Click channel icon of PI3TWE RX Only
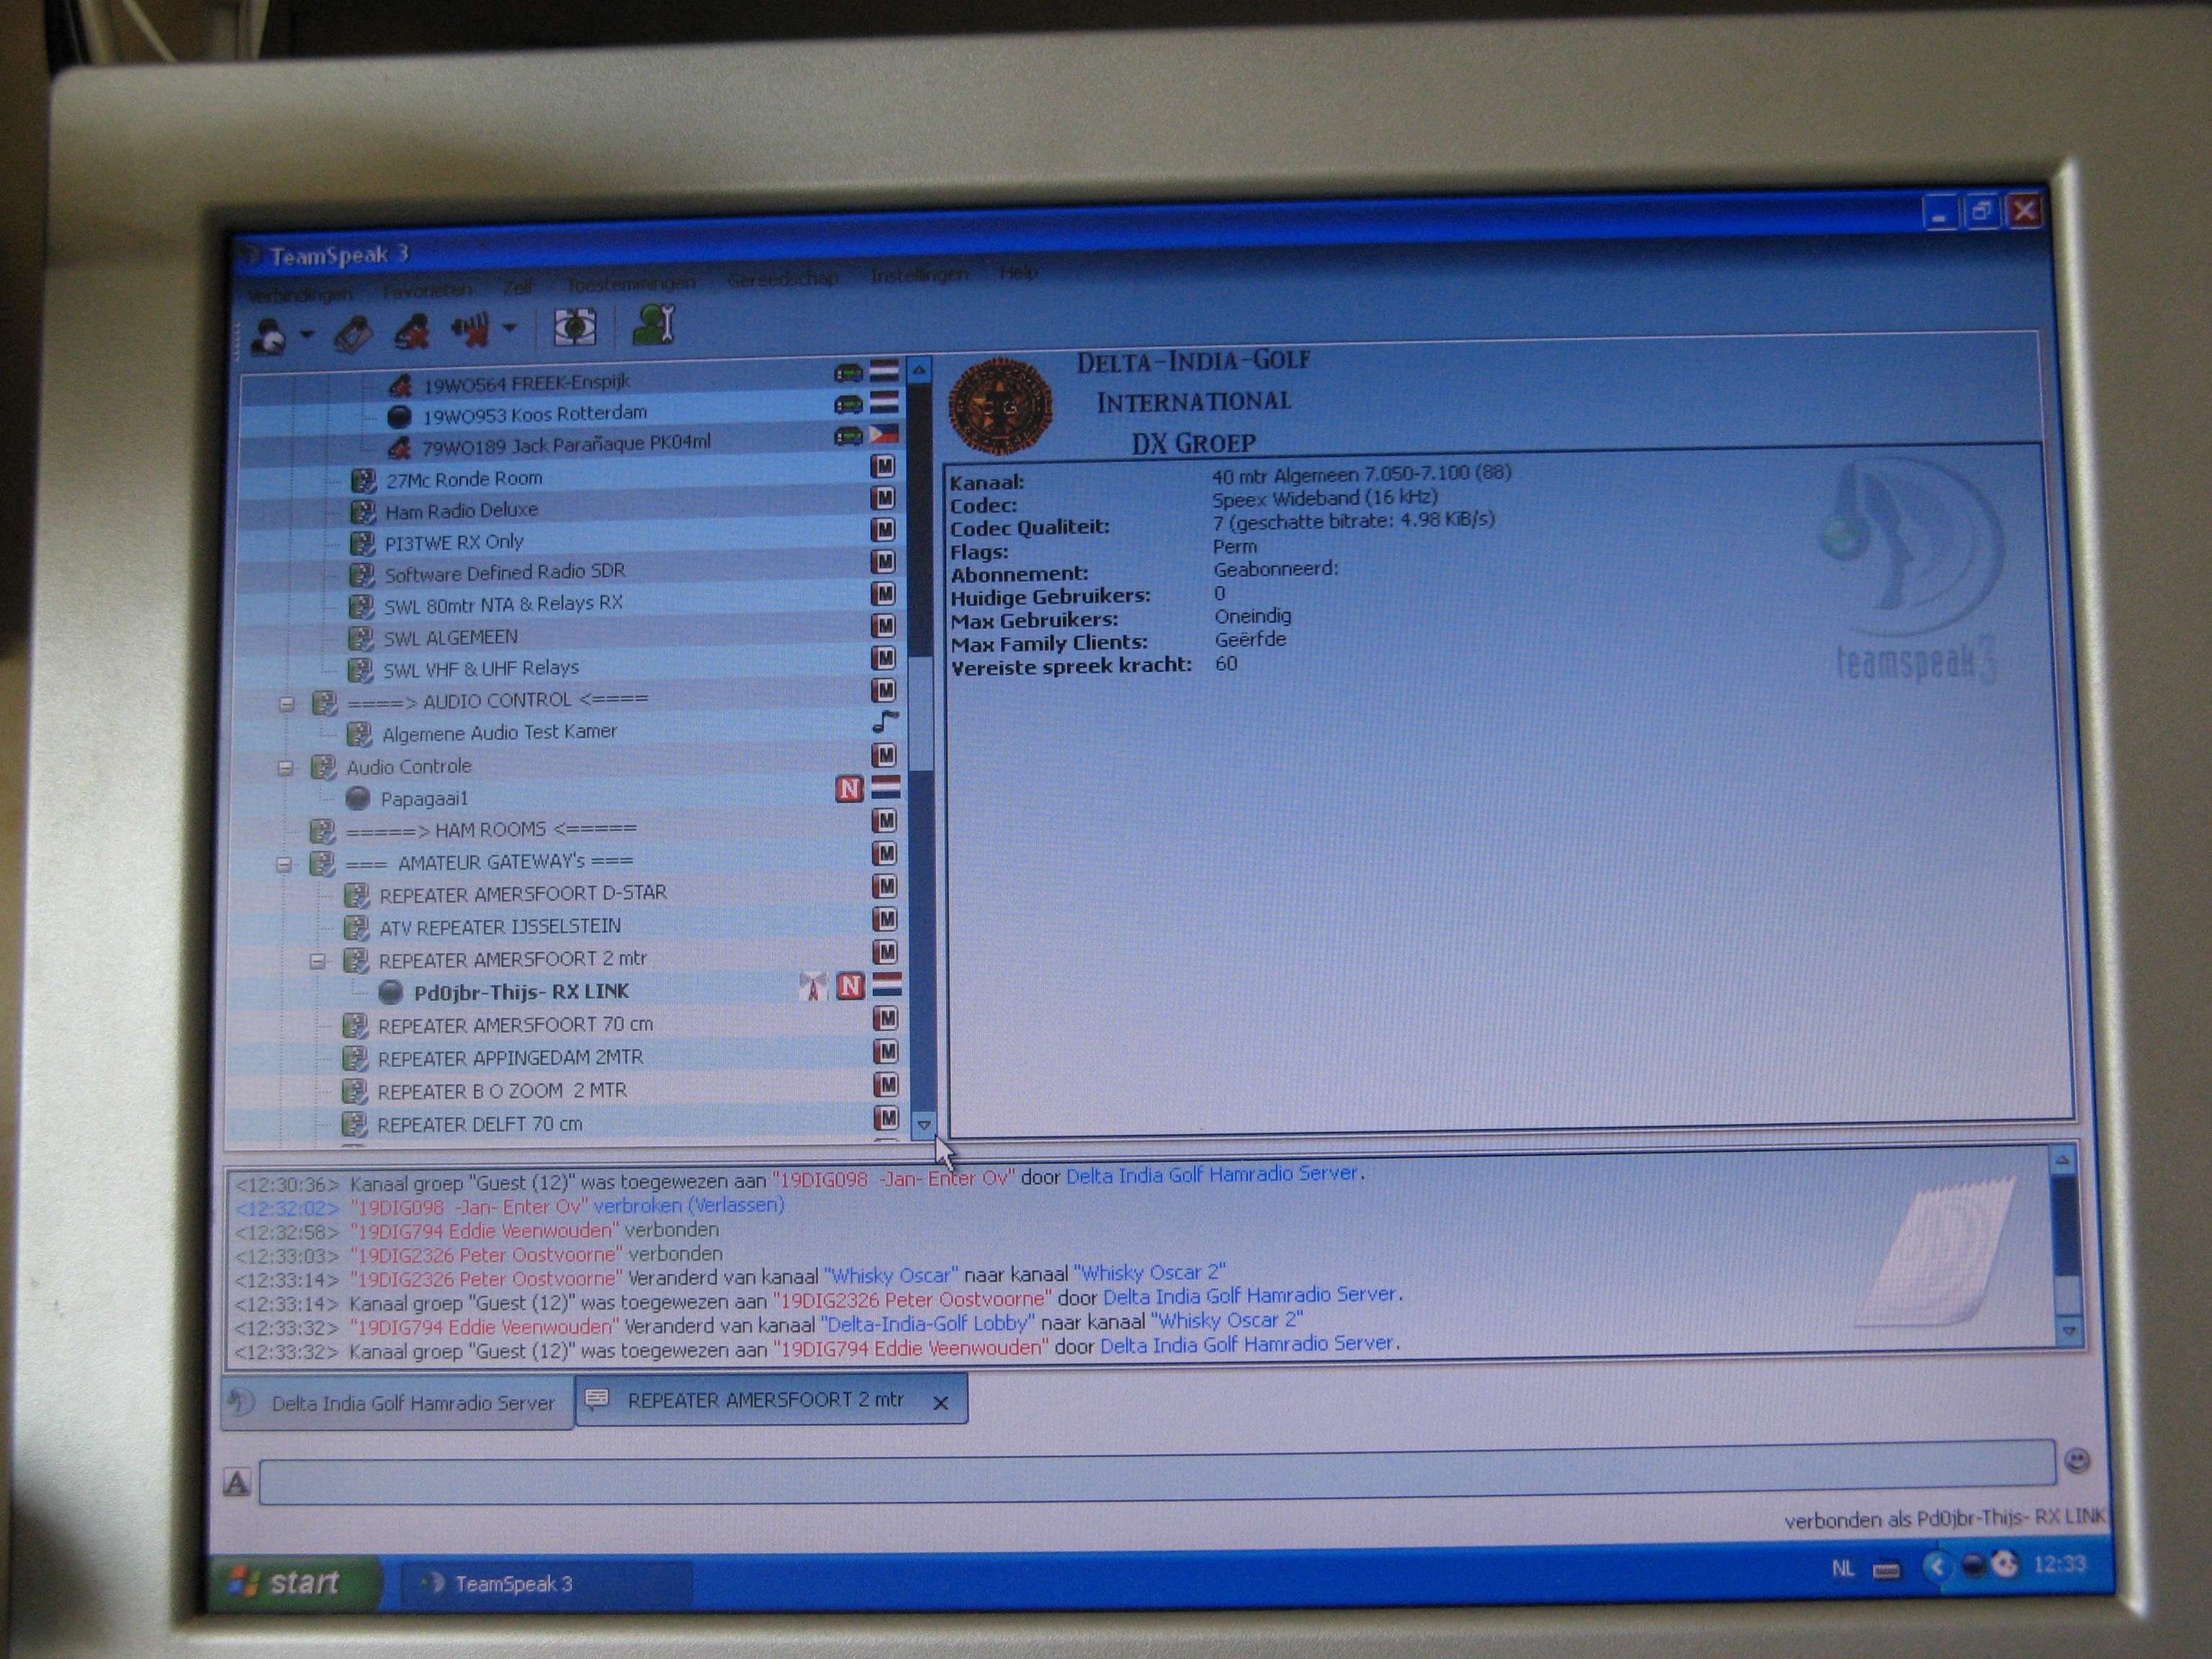This screenshot has width=2212, height=1659. pos(361,544)
